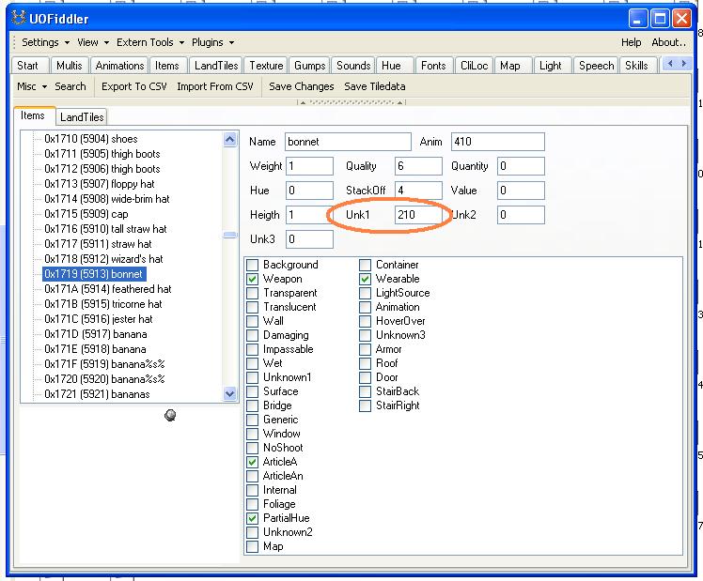
Task: Click item list scroll down arrow
Action: (230, 394)
